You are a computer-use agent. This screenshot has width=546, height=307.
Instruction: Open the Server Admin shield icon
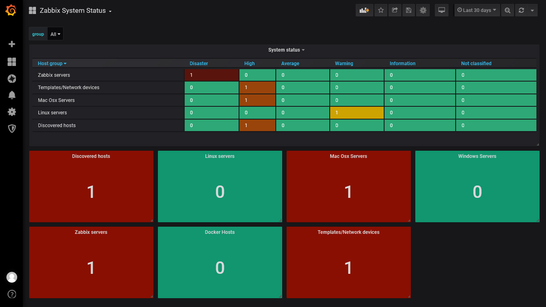coord(12,128)
